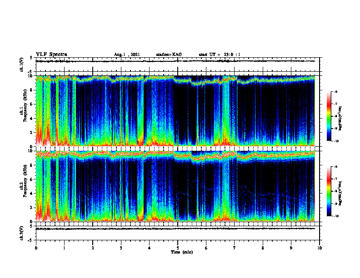Click the ch.1 spectrogram plot area

(x=175, y=111)
